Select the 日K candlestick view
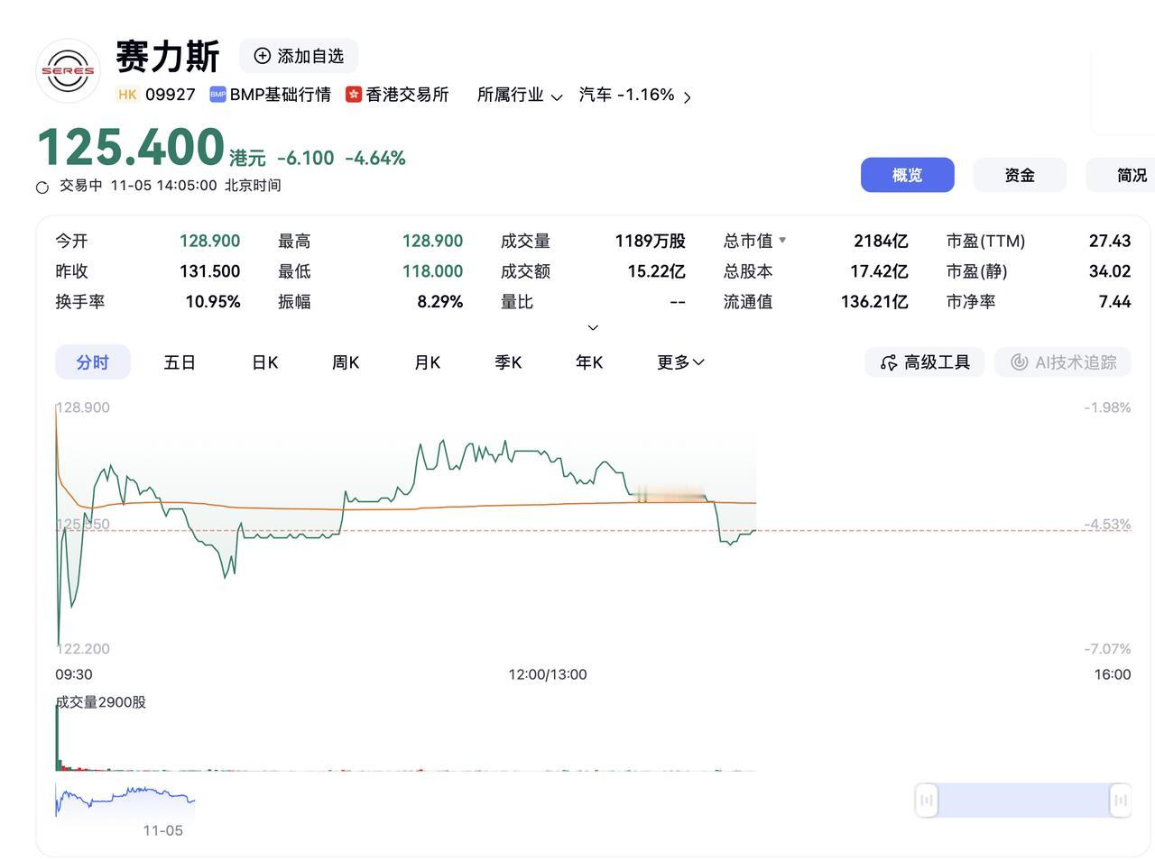 (264, 361)
